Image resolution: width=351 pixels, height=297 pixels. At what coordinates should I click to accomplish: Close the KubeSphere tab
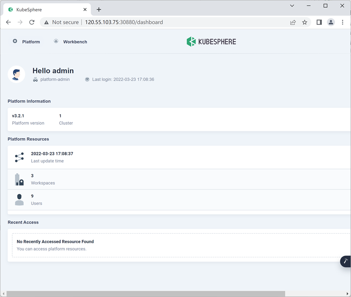coord(85,9)
